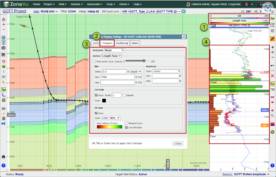Zoom out with the minus icon in left toolbar
Viewport: 276px width, 177px height.
(x=4, y=29)
